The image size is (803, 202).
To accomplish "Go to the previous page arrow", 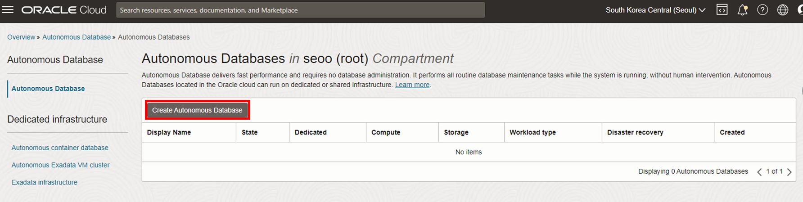I will pyautogui.click(x=759, y=172).
